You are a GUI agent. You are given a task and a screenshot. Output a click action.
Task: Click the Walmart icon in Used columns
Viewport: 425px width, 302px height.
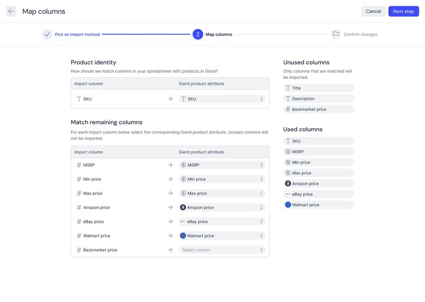click(288, 205)
